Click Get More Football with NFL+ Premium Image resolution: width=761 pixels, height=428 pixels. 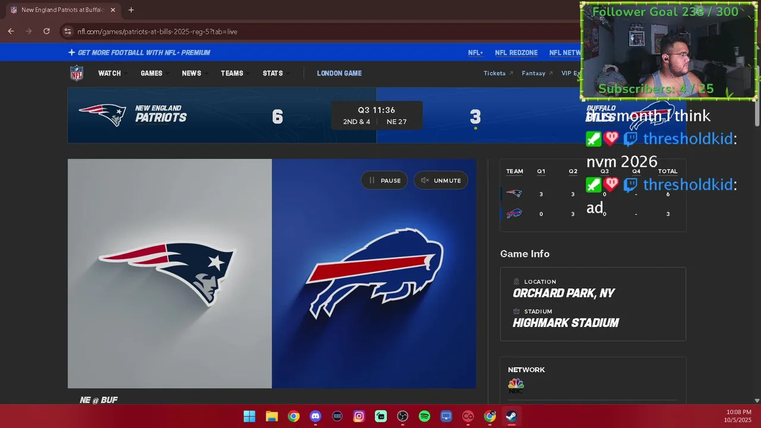coord(139,52)
